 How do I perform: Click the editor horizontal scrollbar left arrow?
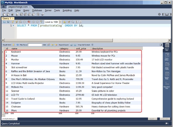point(3,40)
